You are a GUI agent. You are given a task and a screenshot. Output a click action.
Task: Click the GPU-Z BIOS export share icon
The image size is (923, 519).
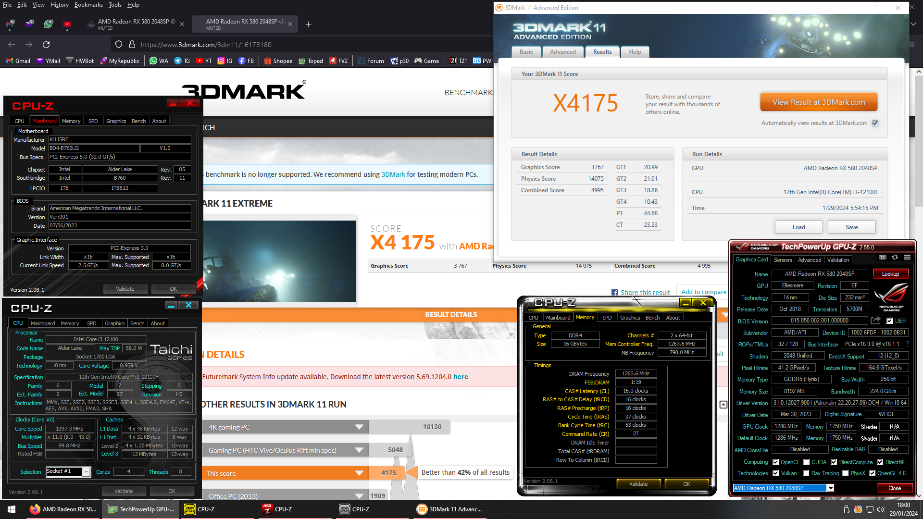pos(875,321)
